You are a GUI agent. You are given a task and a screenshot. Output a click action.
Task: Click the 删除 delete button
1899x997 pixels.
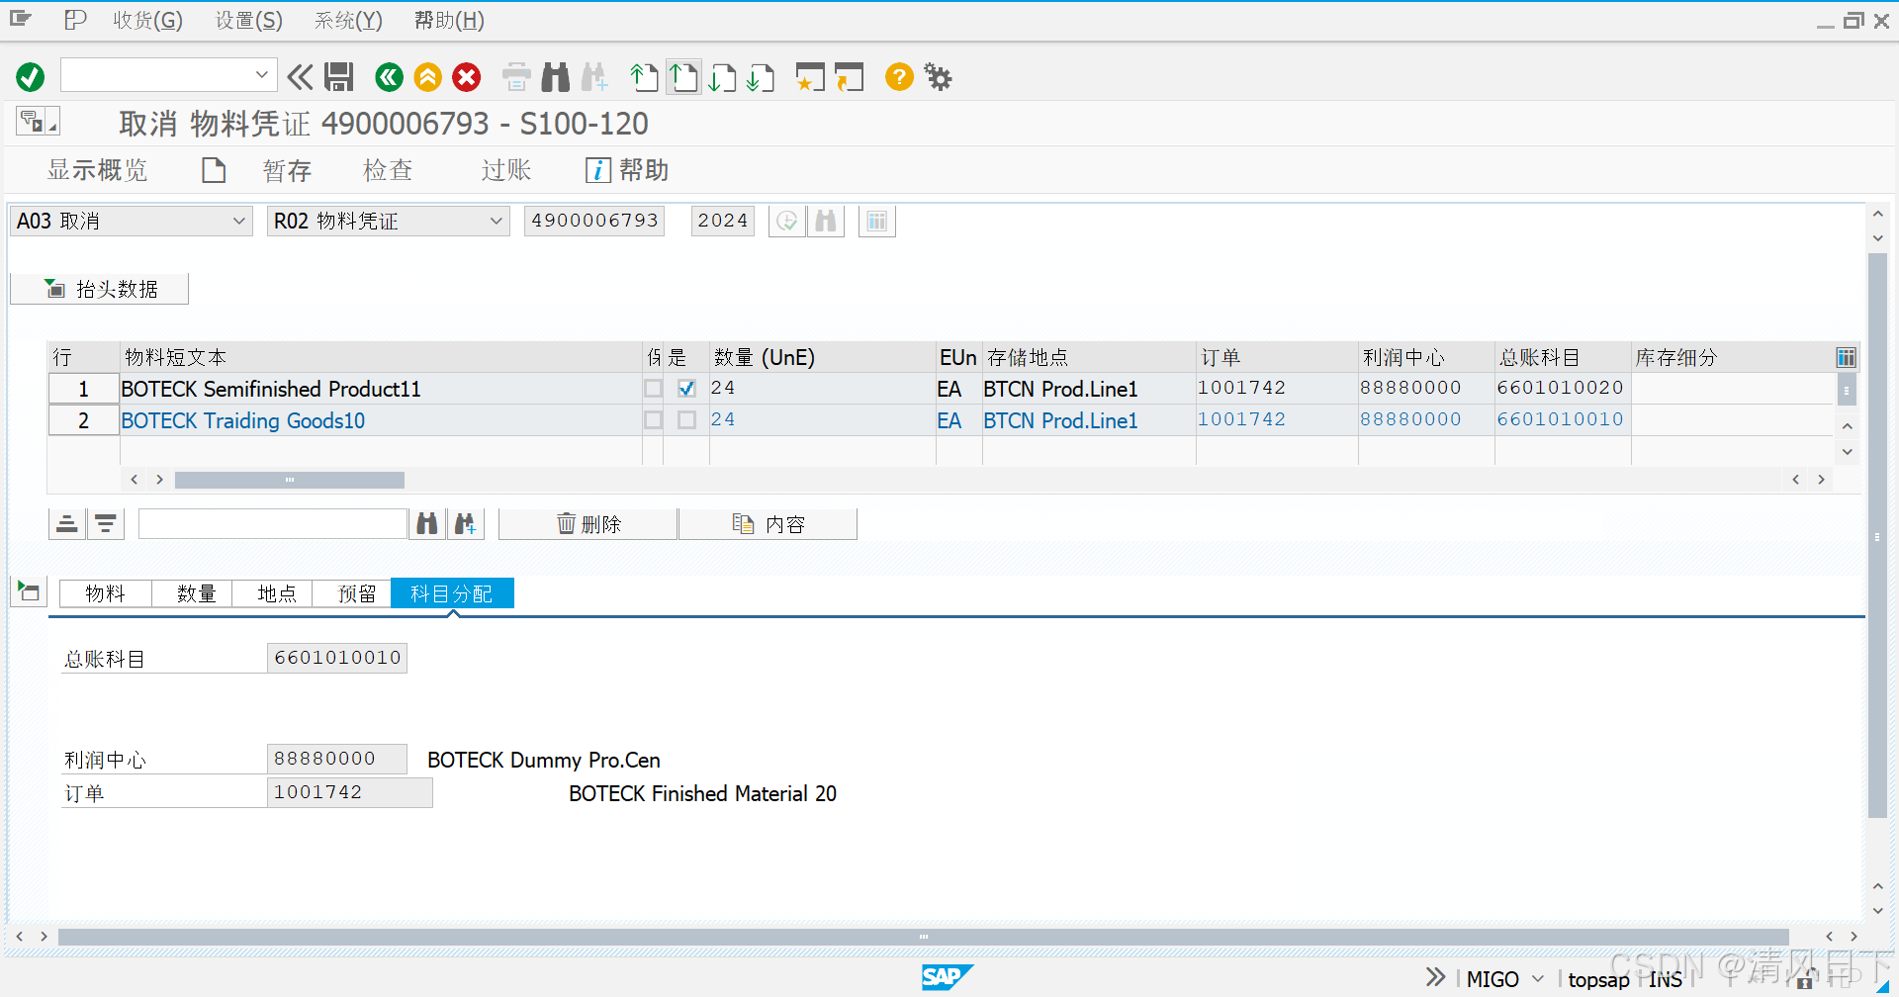coord(588,523)
